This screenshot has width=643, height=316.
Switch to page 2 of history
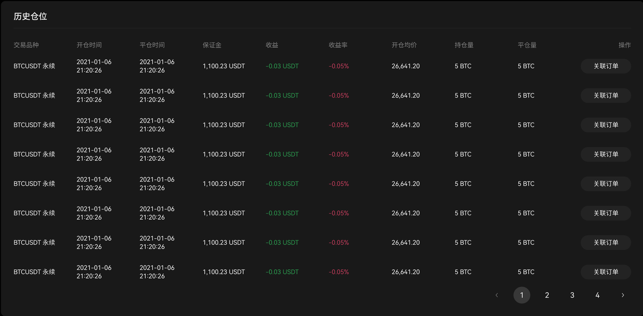[x=547, y=295]
